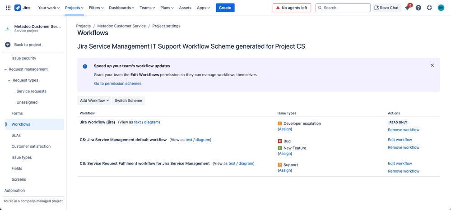The height and width of the screenshot is (210, 451).
Task: Dismiss the workflow updates banner
Action: pos(432,65)
